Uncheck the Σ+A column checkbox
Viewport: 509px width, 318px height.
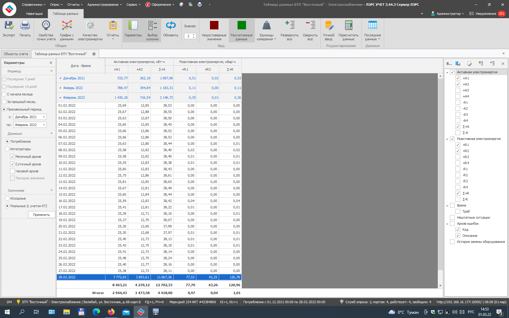(x=458, y=127)
